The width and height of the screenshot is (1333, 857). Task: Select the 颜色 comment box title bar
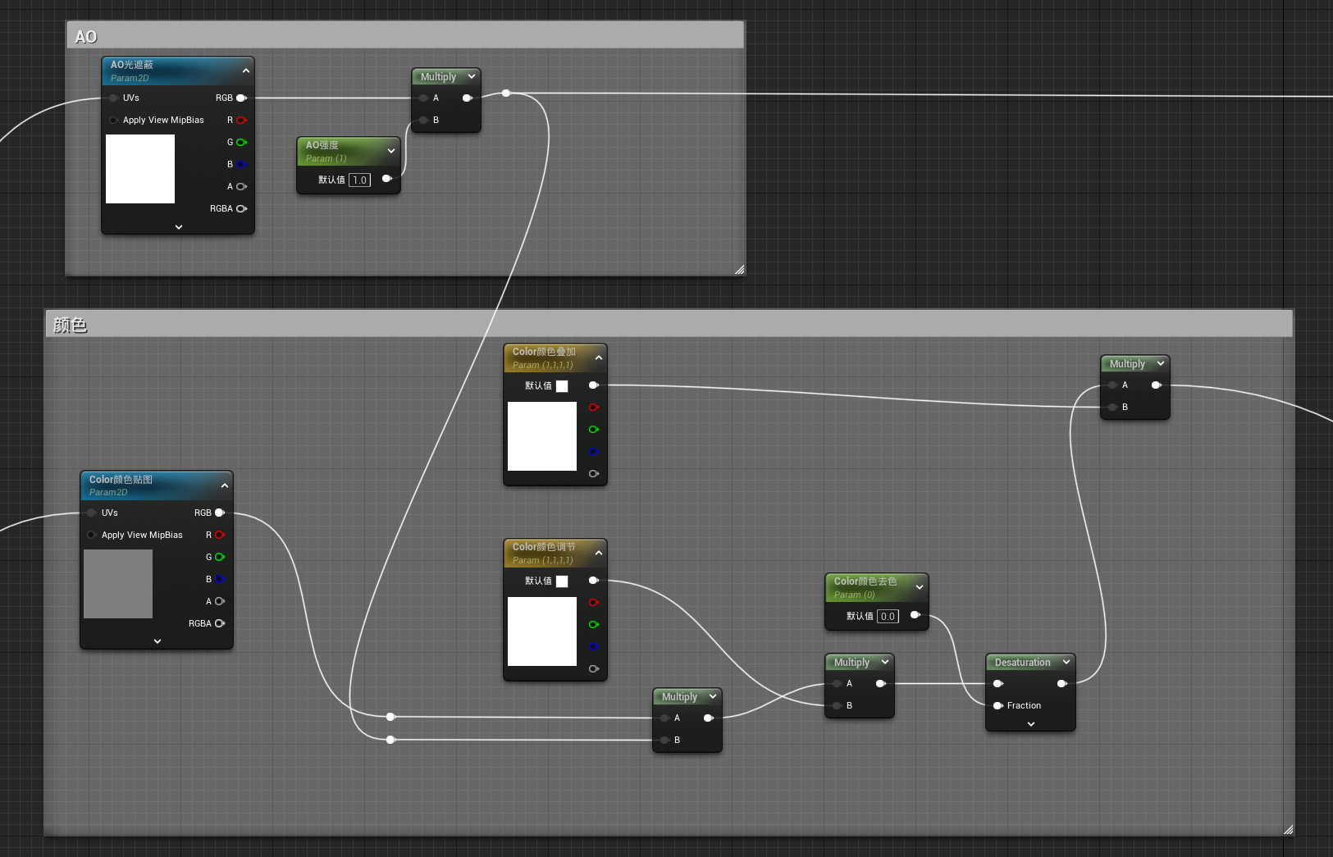tap(669, 324)
